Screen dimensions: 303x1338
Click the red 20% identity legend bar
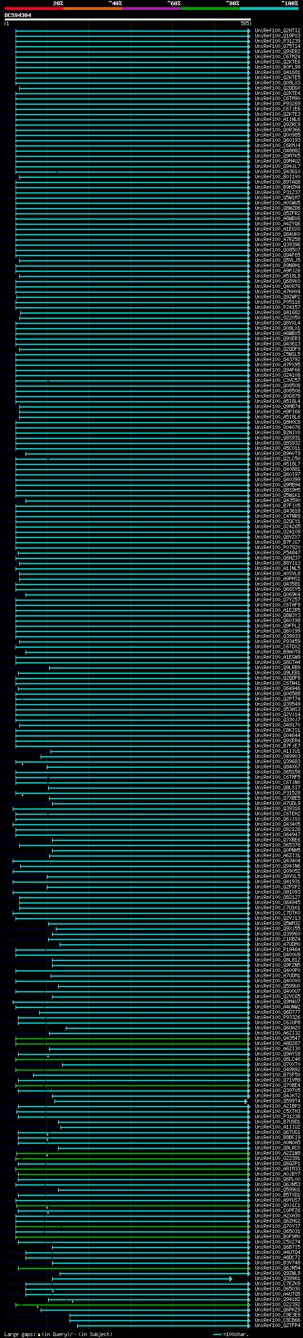tap(34, 9)
